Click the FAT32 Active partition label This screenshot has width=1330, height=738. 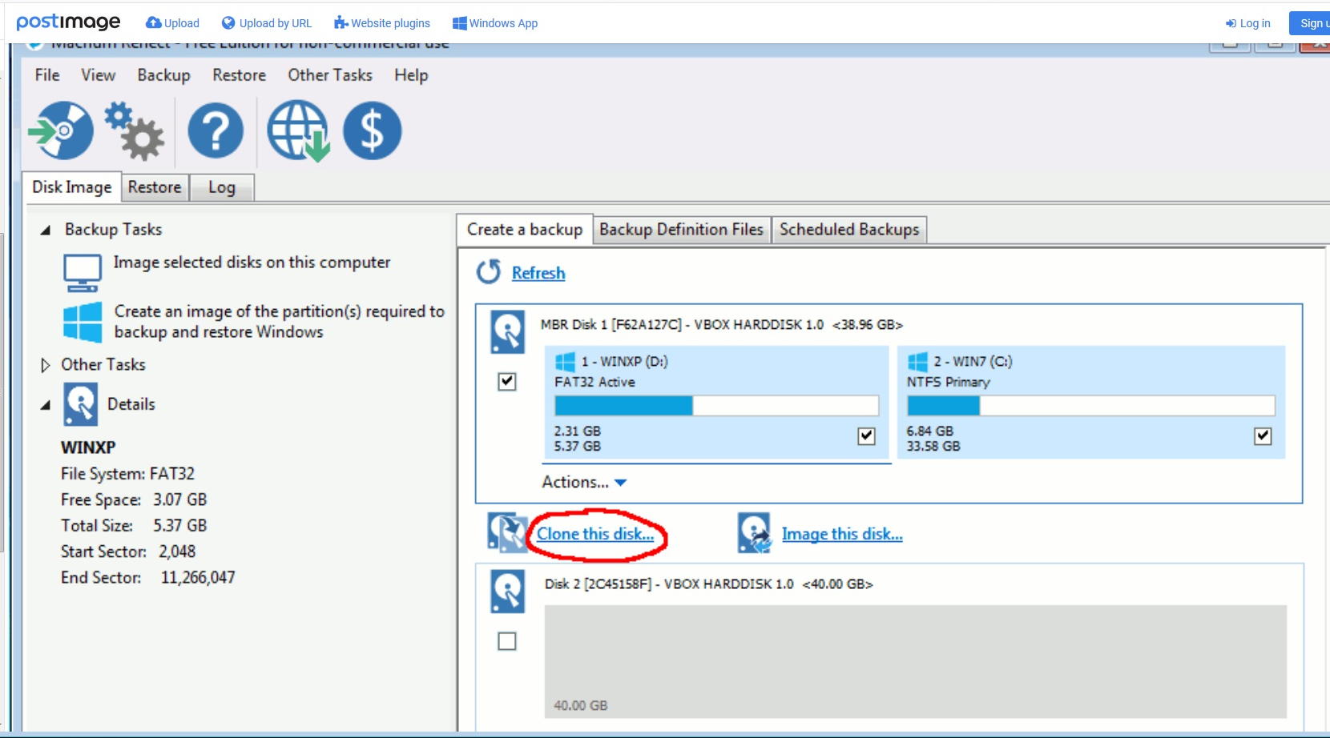pos(594,382)
